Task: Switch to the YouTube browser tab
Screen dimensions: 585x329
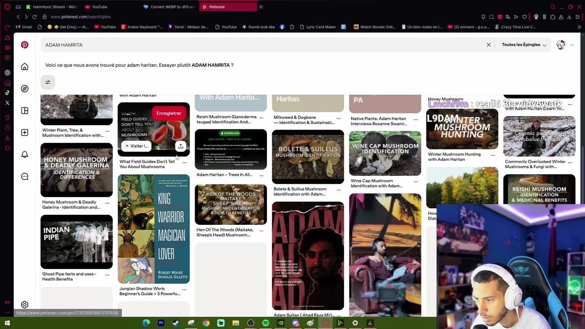Action: click(100, 7)
